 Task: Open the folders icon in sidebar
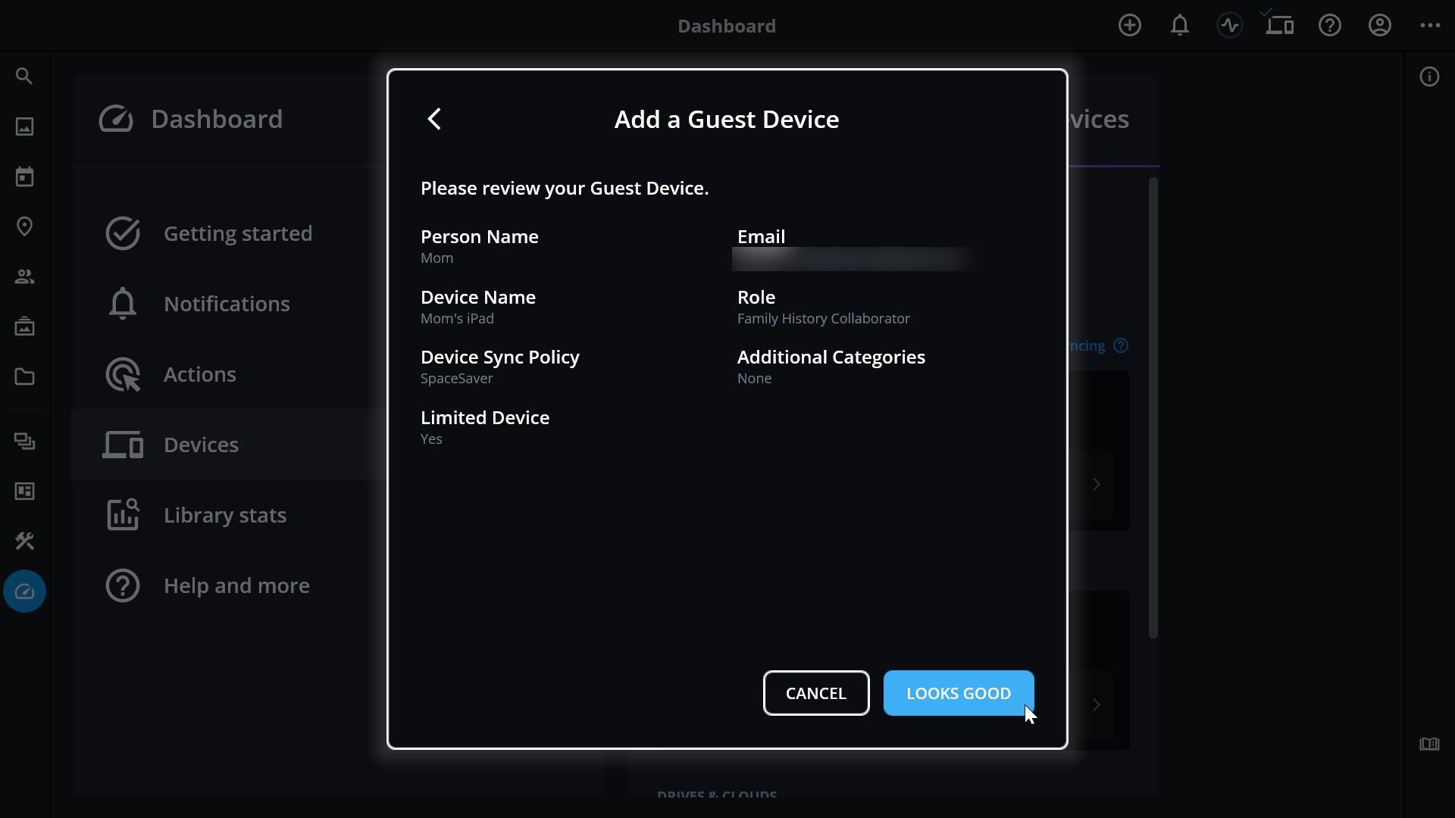click(24, 376)
